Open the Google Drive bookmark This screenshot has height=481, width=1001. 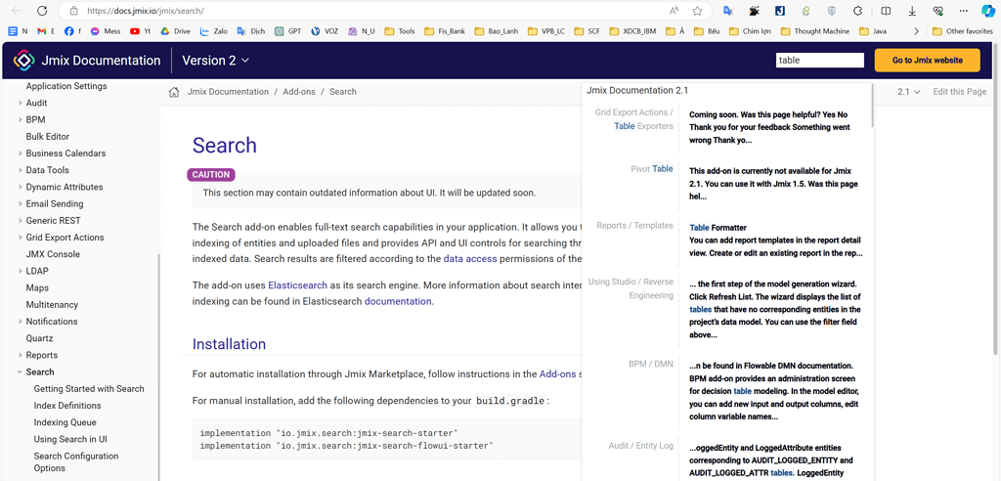pyautogui.click(x=175, y=30)
